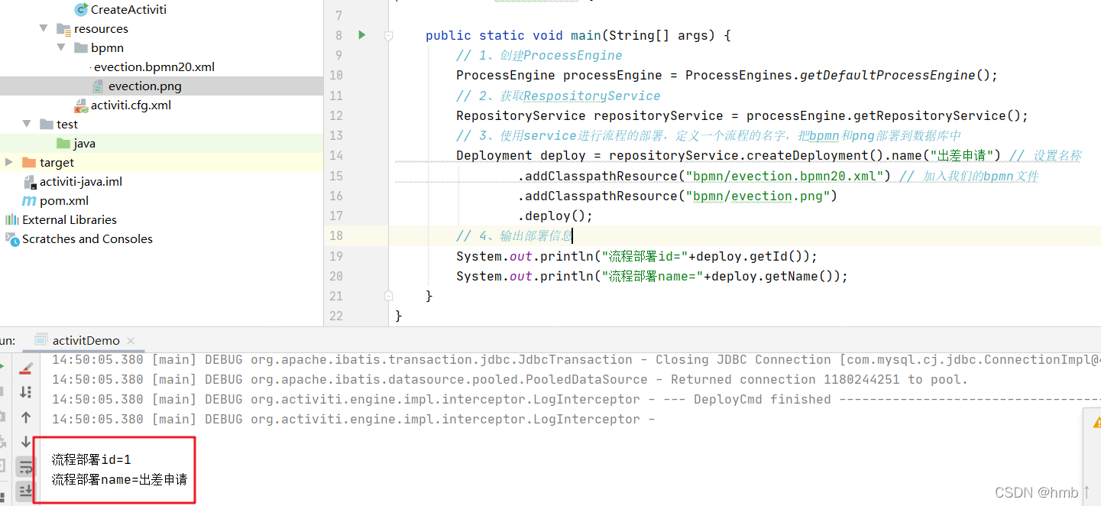Click the Scratches and Consoles icon
This screenshot has width=1101, height=506.
(12, 239)
